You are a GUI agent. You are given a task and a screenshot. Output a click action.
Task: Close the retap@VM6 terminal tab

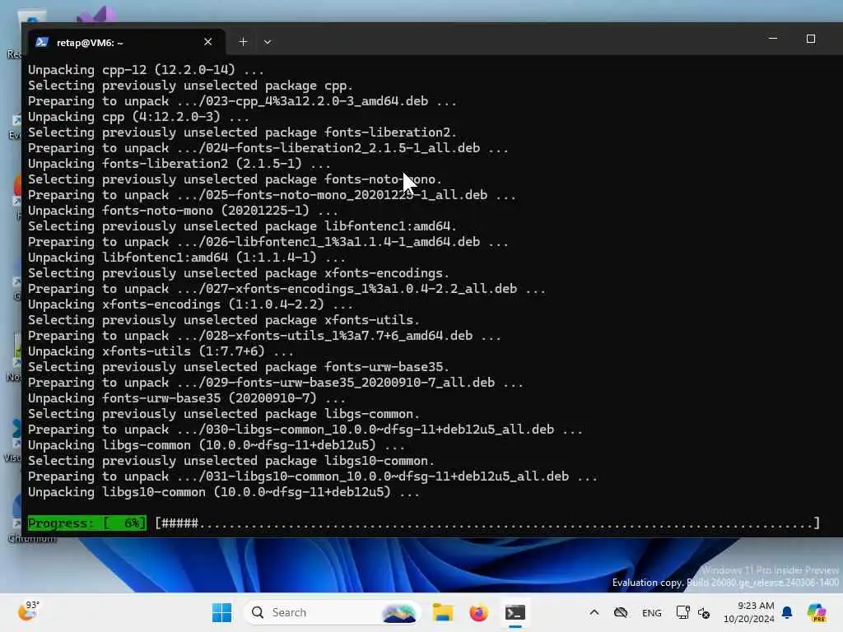[x=208, y=42]
